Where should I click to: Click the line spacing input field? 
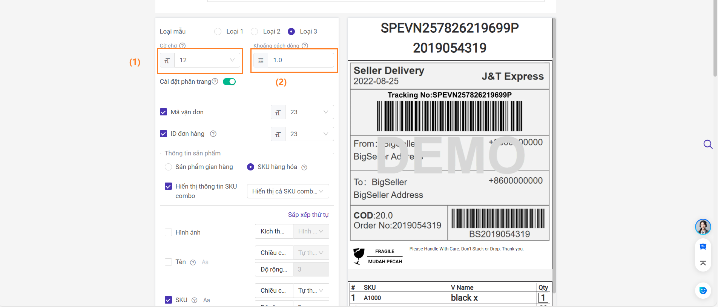(x=300, y=60)
